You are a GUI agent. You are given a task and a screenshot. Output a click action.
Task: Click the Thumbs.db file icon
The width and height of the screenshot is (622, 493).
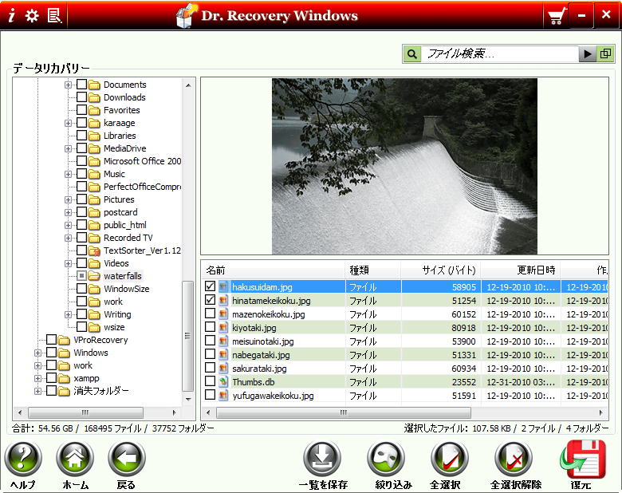click(x=224, y=382)
